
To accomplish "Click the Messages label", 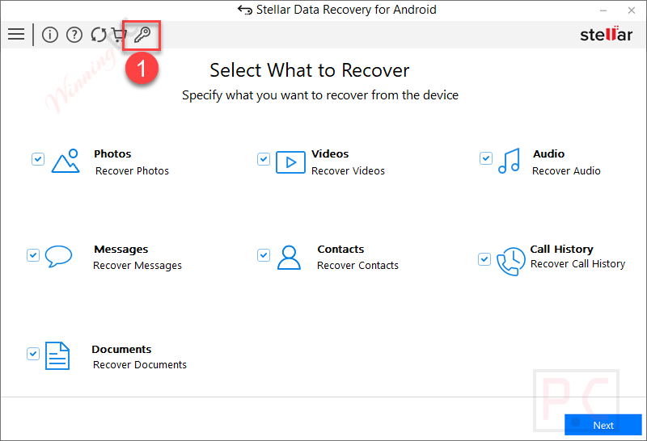I will pos(121,250).
